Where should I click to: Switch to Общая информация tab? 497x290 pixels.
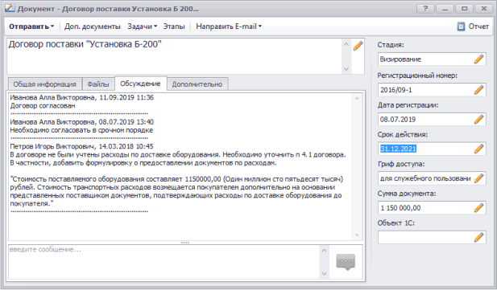[x=44, y=84]
